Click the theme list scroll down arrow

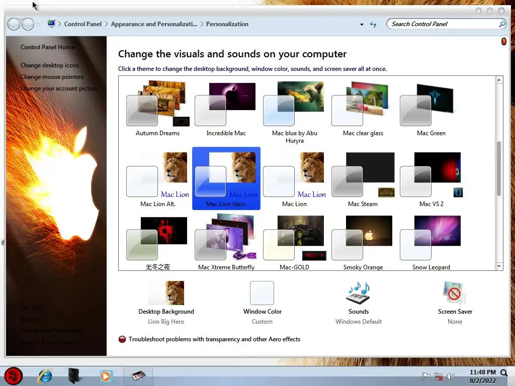(499, 266)
